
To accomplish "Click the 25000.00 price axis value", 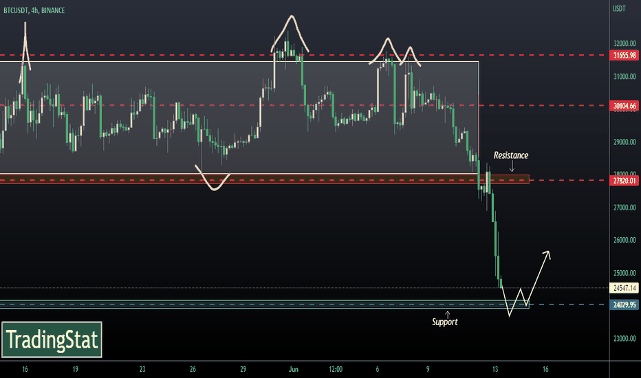I will [624, 273].
